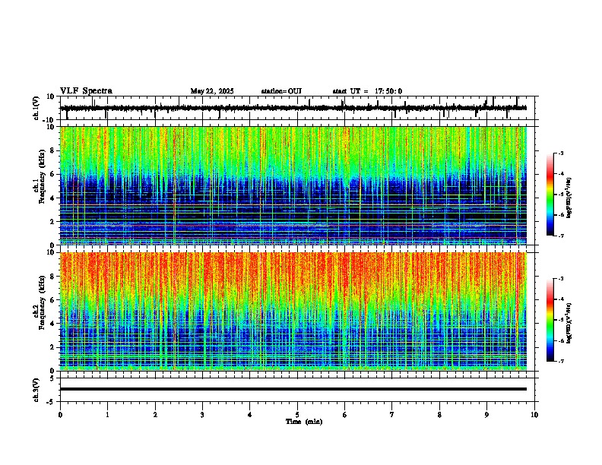The width and height of the screenshot is (602, 465).
Task: Click the ch.3 flat black trace line
Action: click(x=293, y=389)
